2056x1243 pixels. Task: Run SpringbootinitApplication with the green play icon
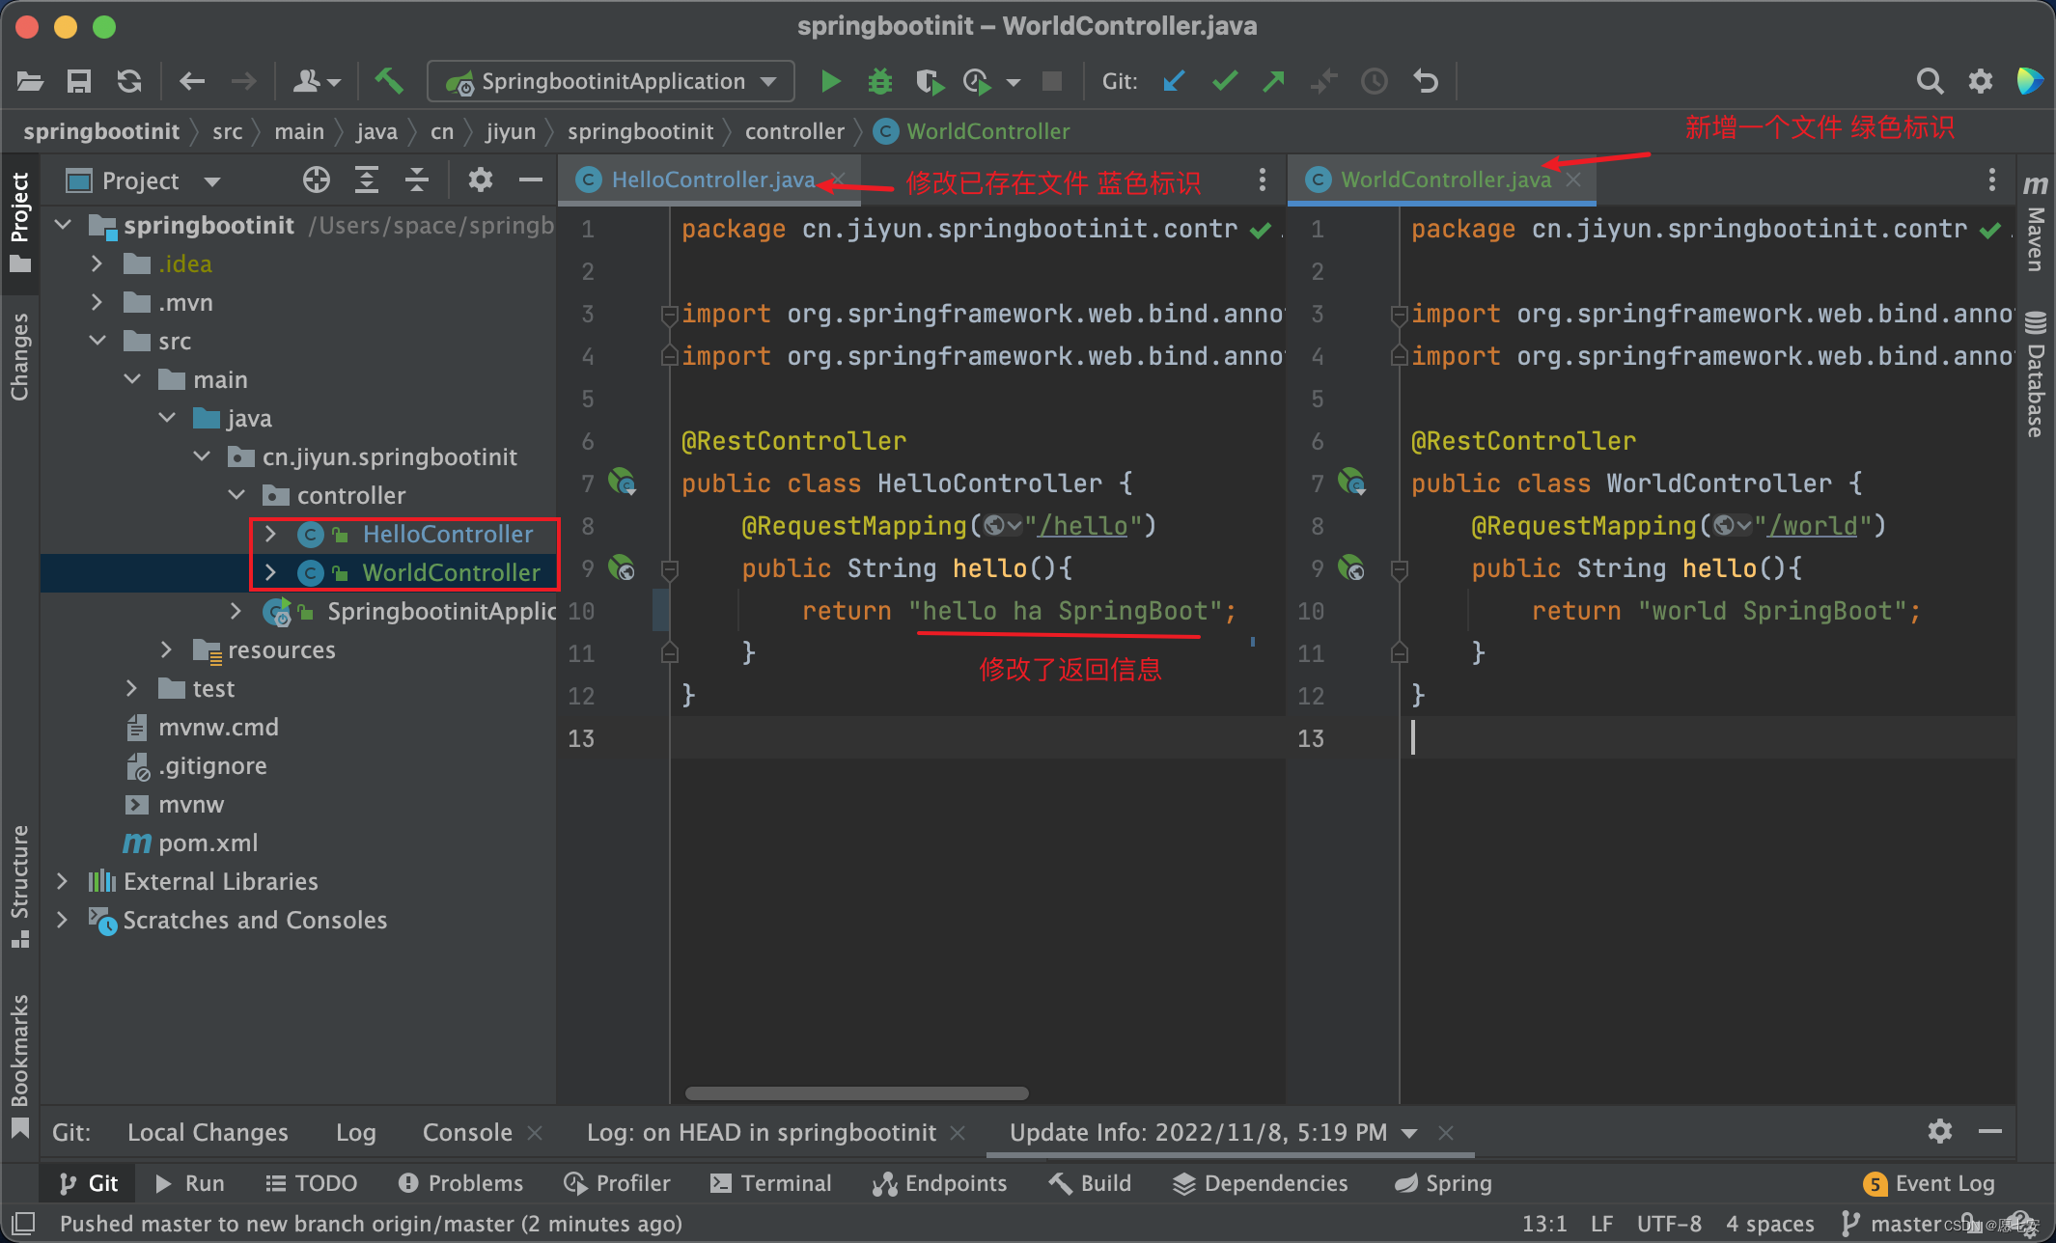(830, 81)
